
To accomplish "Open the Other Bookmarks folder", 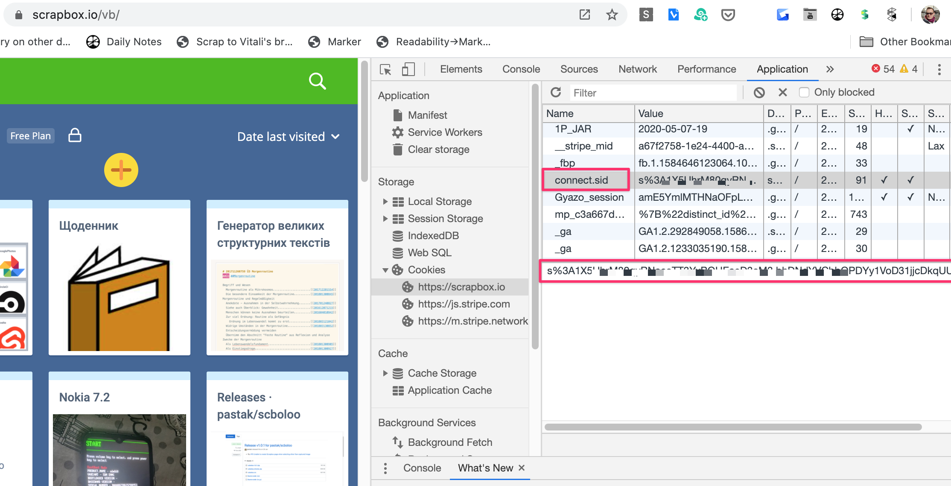I will click(x=905, y=42).
